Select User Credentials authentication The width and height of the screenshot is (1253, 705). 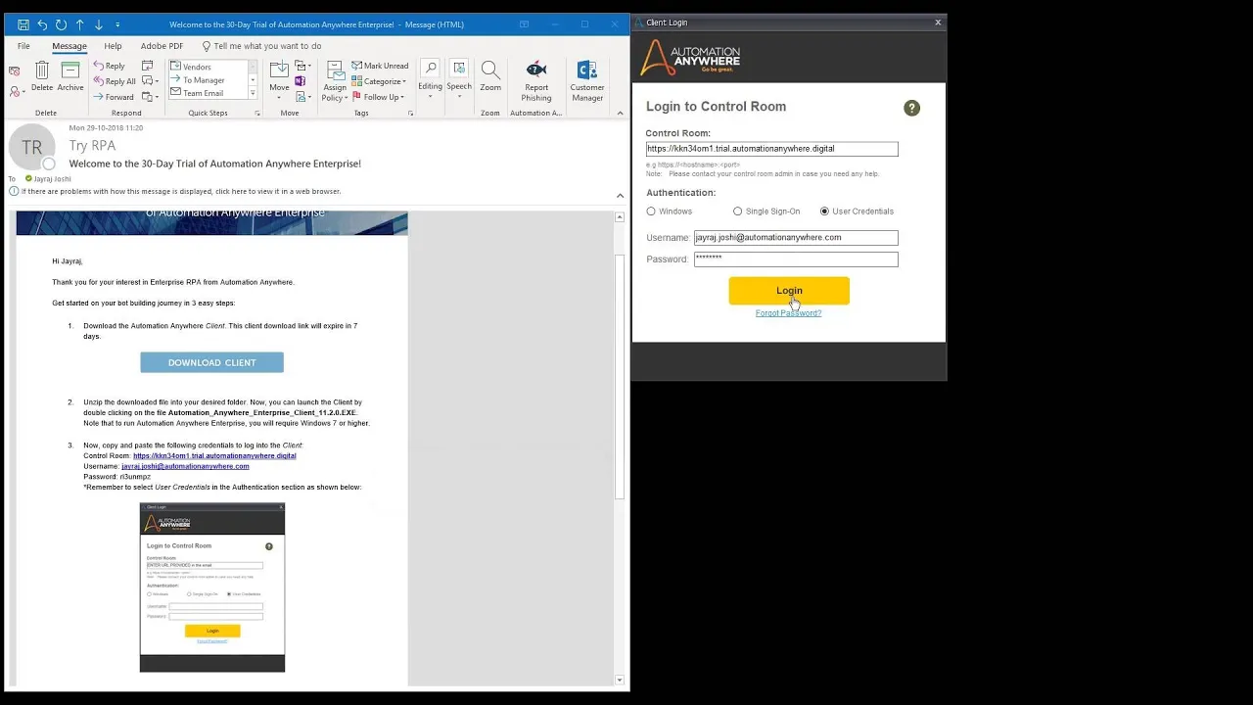[x=824, y=211]
